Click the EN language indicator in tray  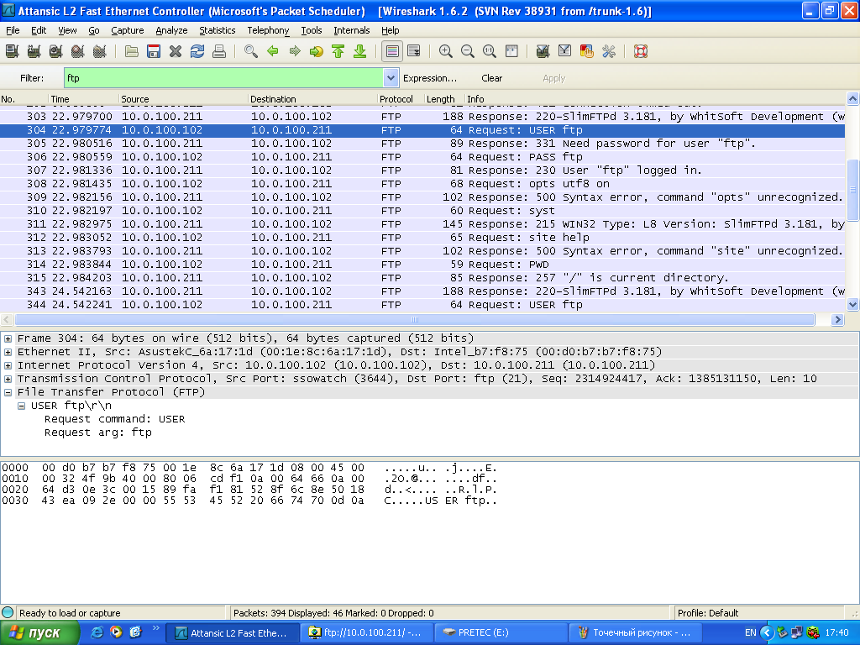pyautogui.click(x=750, y=632)
